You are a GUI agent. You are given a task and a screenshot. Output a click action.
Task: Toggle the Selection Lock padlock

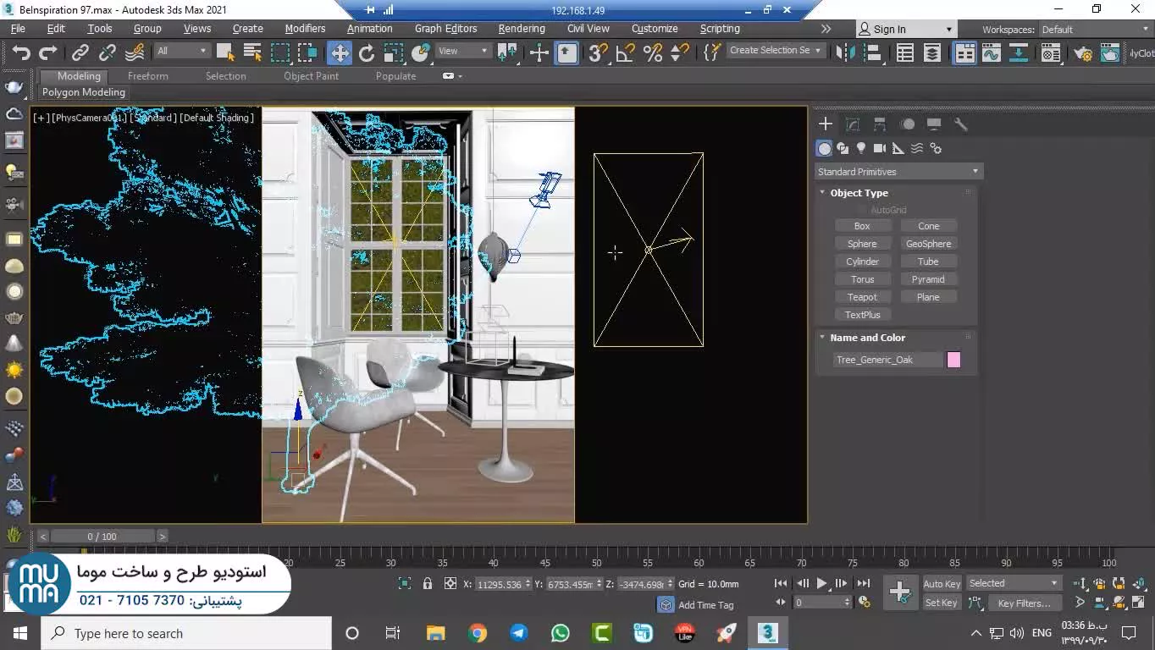tap(428, 583)
